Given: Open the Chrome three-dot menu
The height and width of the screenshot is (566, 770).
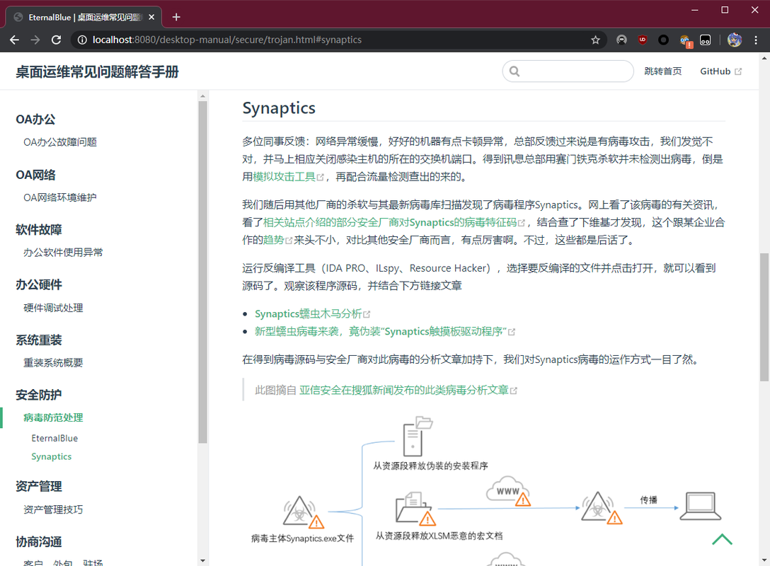Looking at the screenshot, I should coord(756,40).
